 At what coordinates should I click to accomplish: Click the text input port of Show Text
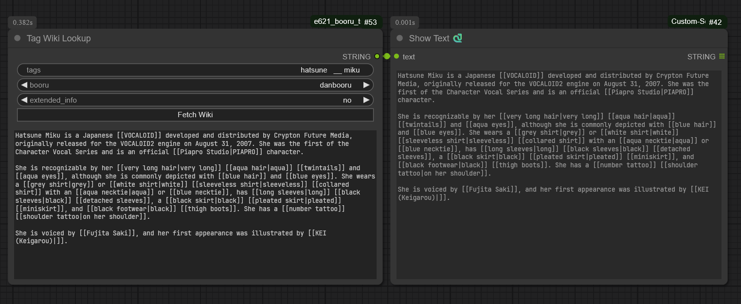(397, 56)
